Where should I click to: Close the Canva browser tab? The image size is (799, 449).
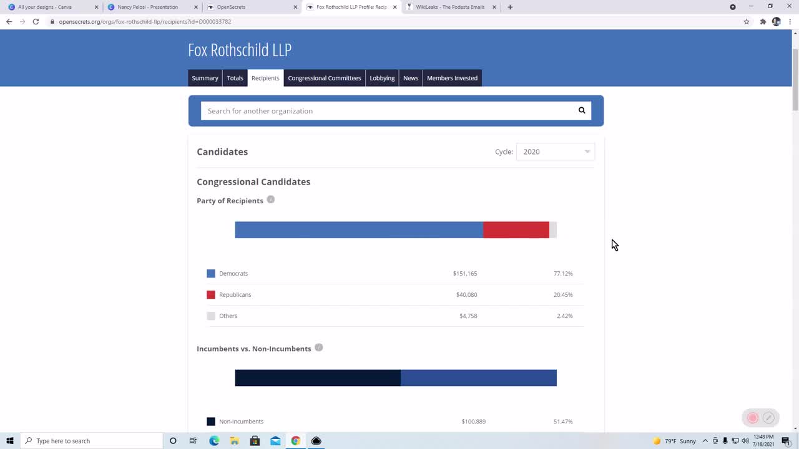point(96,7)
